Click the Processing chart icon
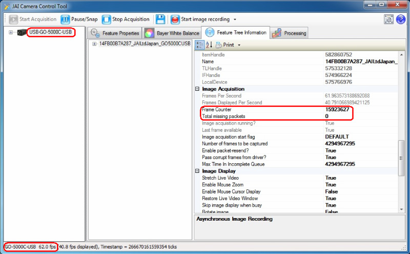 pos(277,33)
